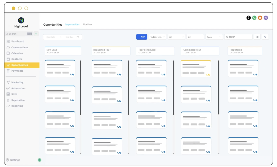Toggle the board column view button

257,37
